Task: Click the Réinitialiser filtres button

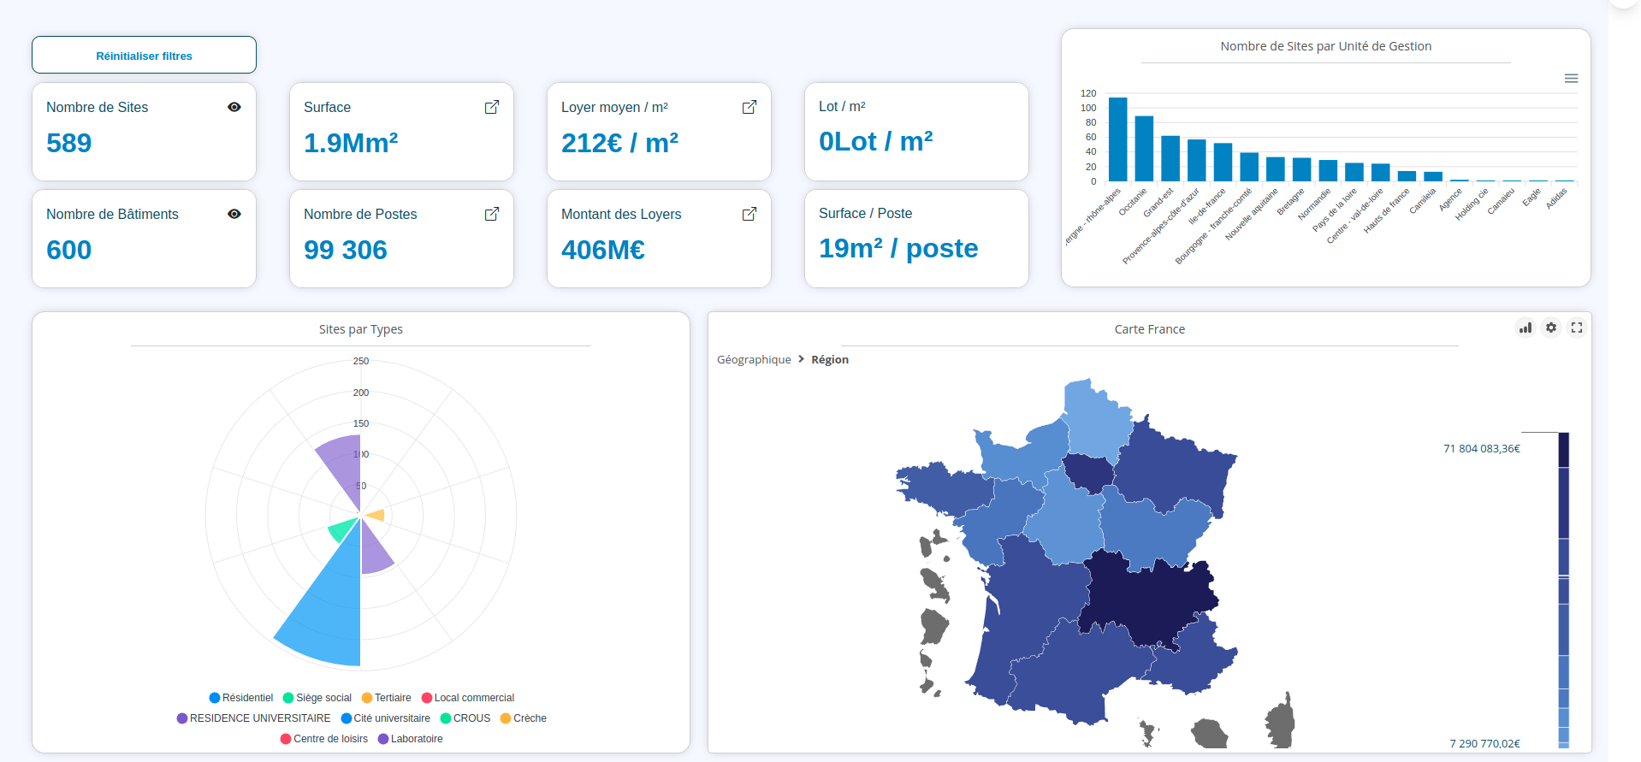Action: coord(144,56)
